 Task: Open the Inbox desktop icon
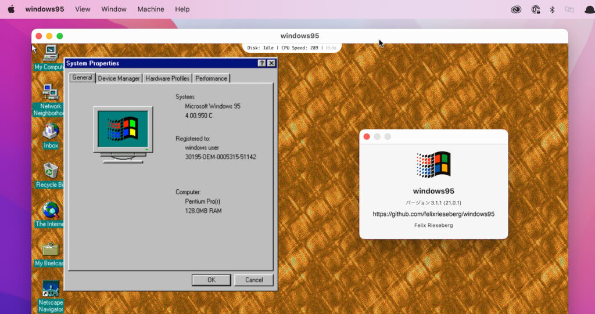[51, 132]
